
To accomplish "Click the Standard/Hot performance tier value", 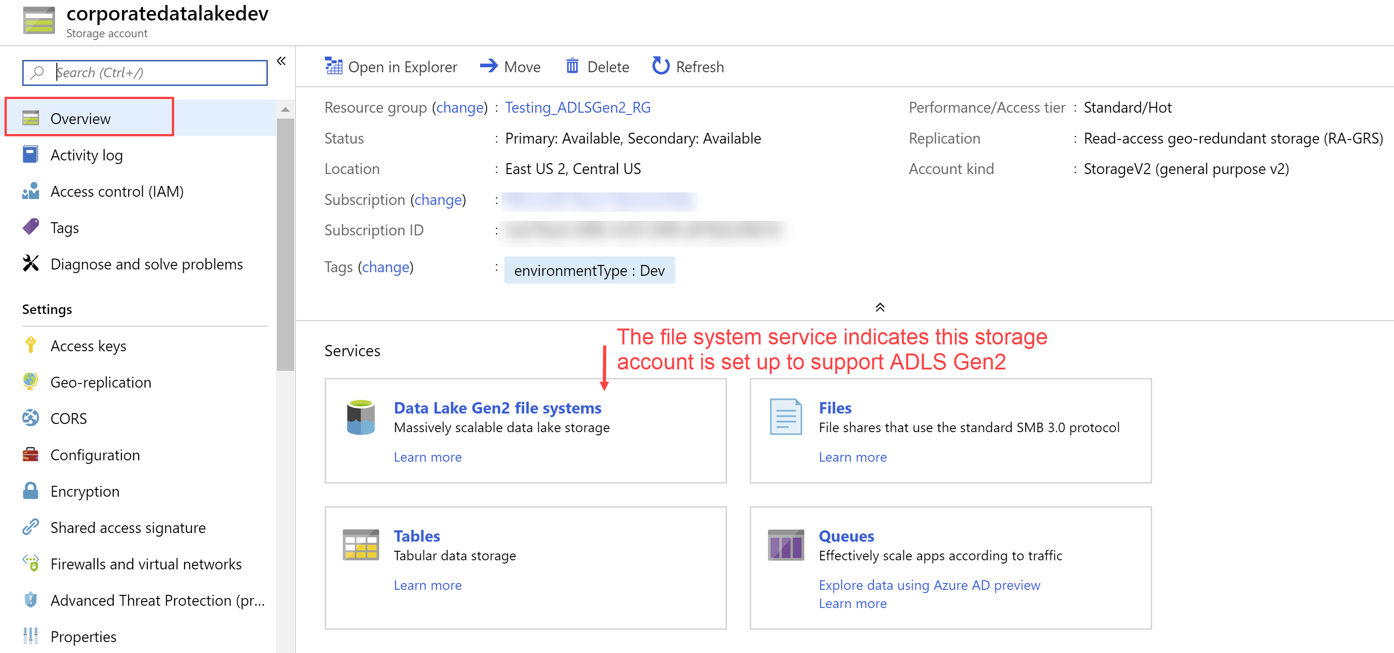I will pyautogui.click(x=1127, y=107).
